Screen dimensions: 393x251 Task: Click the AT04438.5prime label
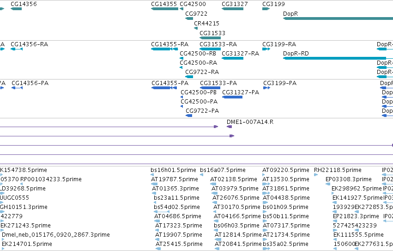286,198
